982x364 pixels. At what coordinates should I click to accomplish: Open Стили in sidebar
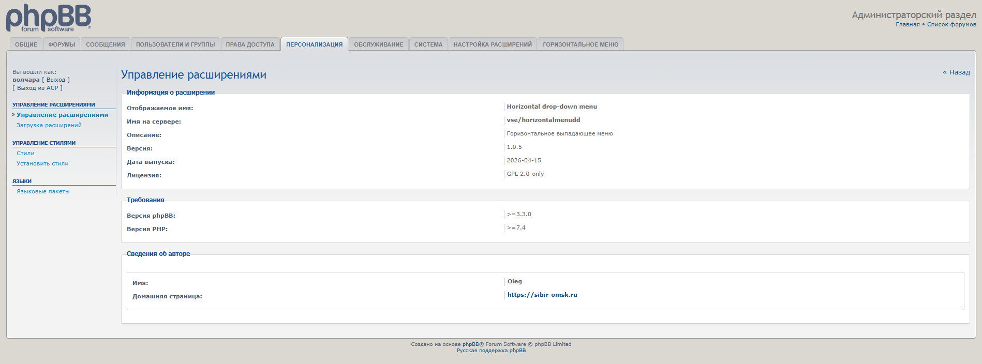(25, 154)
